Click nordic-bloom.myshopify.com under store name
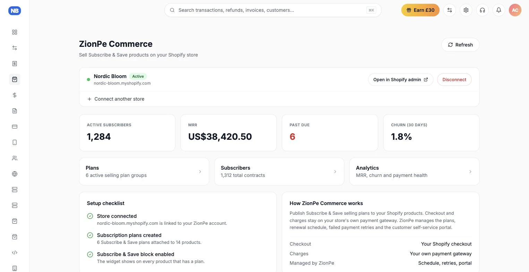The image size is (529, 272). [122, 83]
